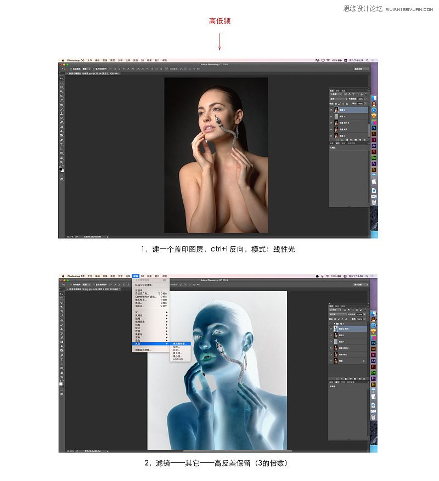
Task: Click foreground color swatch in the inverted-image toolbar
Action: point(60,383)
